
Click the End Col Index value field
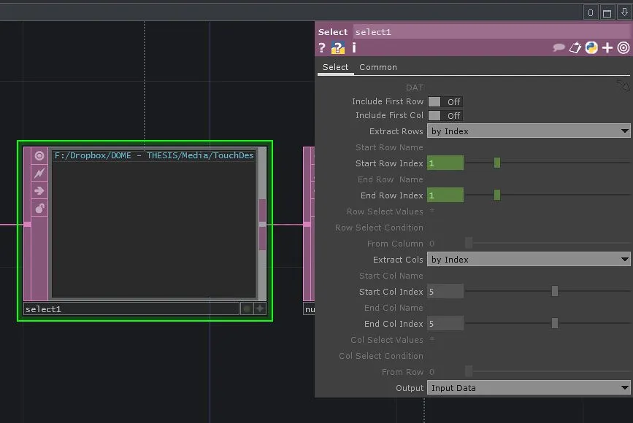coord(445,324)
